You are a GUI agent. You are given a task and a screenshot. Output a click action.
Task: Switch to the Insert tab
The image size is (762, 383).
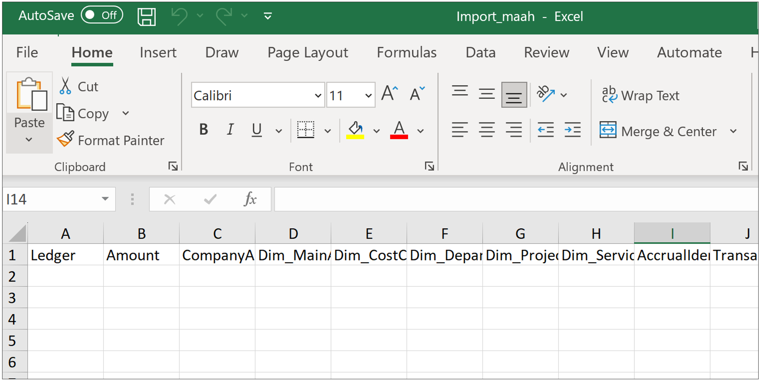click(158, 53)
